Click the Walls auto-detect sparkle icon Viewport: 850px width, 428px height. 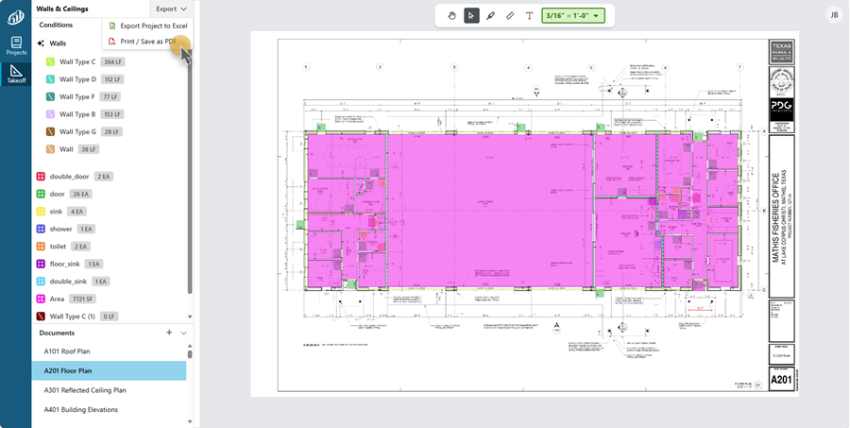pyautogui.click(x=41, y=43)
